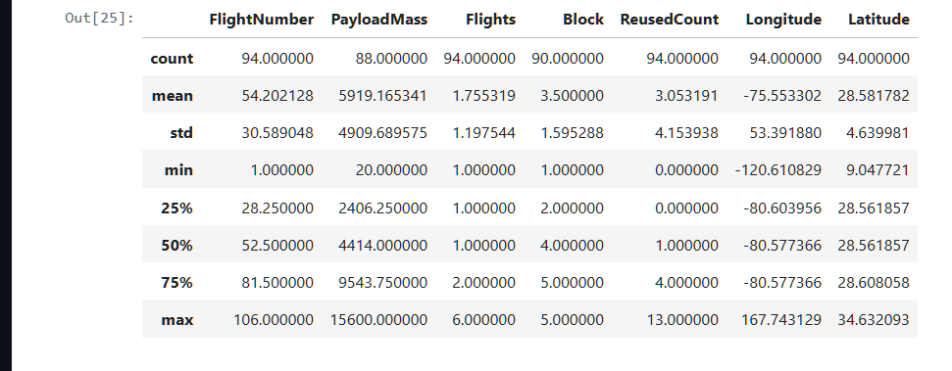952x371 pixels.
Task: Click the Out[25] output prompt
Action: pos(99,19)
